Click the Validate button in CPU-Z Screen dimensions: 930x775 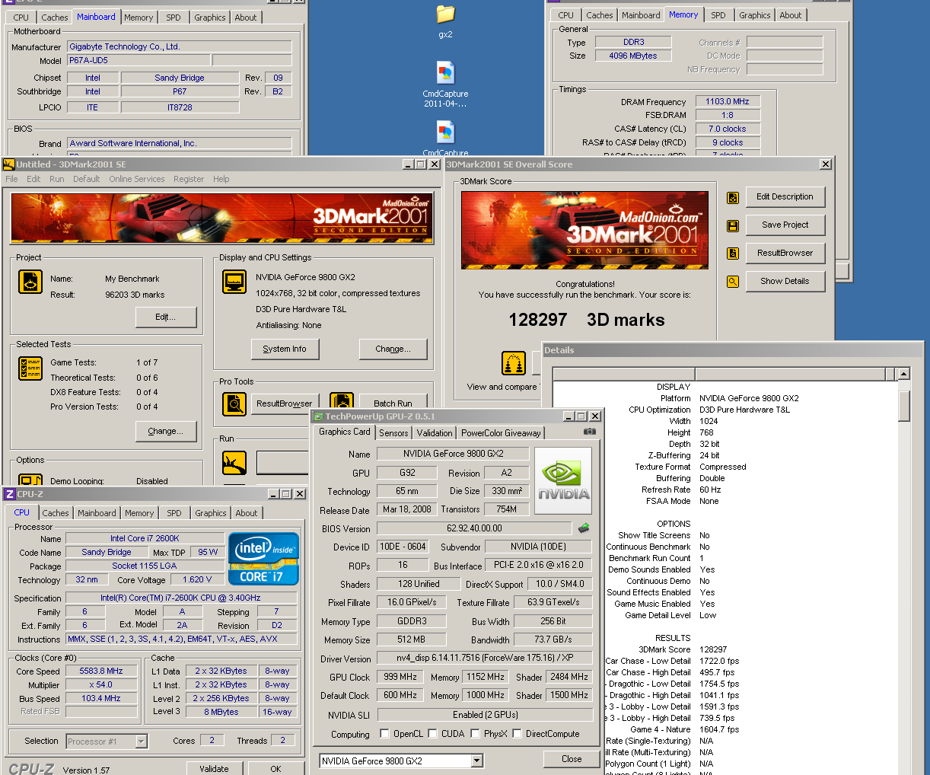click(x=214, y=768)
